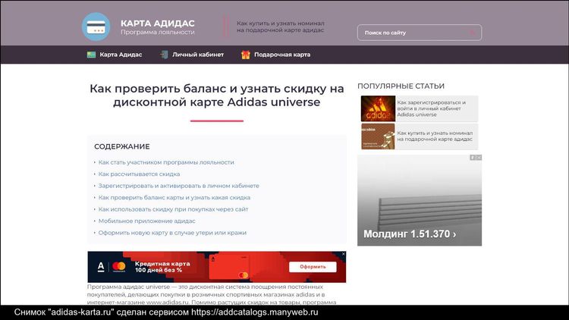The width and height of the screenshot is (569, 320).
Task: Click the main article headline
Action: 217,95
